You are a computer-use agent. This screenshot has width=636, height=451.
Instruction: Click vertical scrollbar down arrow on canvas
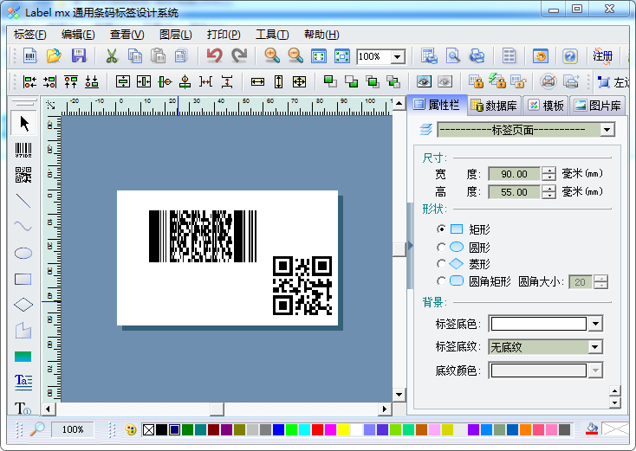coord(399,395)
